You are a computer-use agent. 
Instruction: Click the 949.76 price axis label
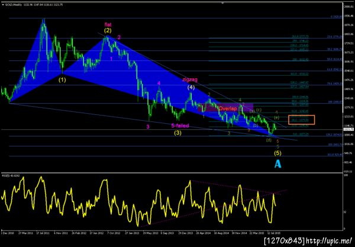(348, 153)
